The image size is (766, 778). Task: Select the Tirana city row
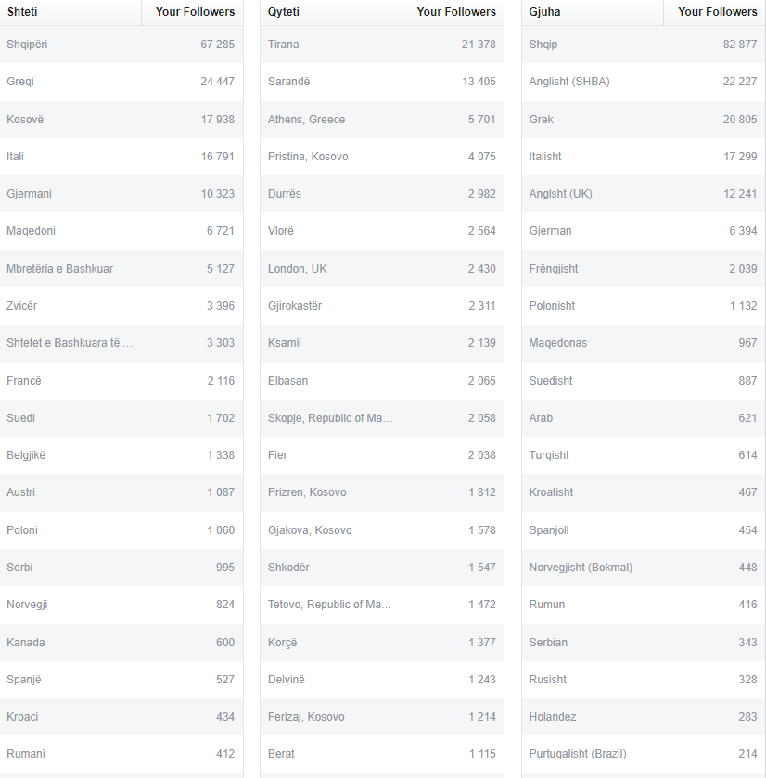[x=382, y=45]
